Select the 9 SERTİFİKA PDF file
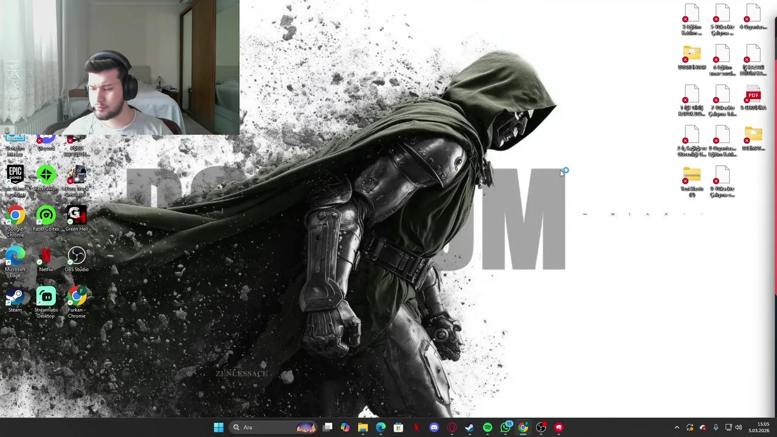This screenshot has width=777, height=437. tap(753, 99)
